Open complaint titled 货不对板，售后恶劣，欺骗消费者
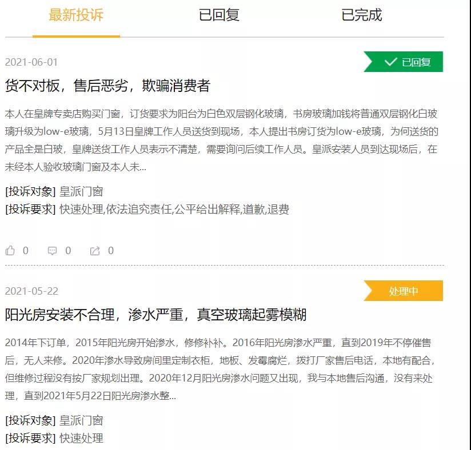The image size is (471, 450). (x=107, y=86)
